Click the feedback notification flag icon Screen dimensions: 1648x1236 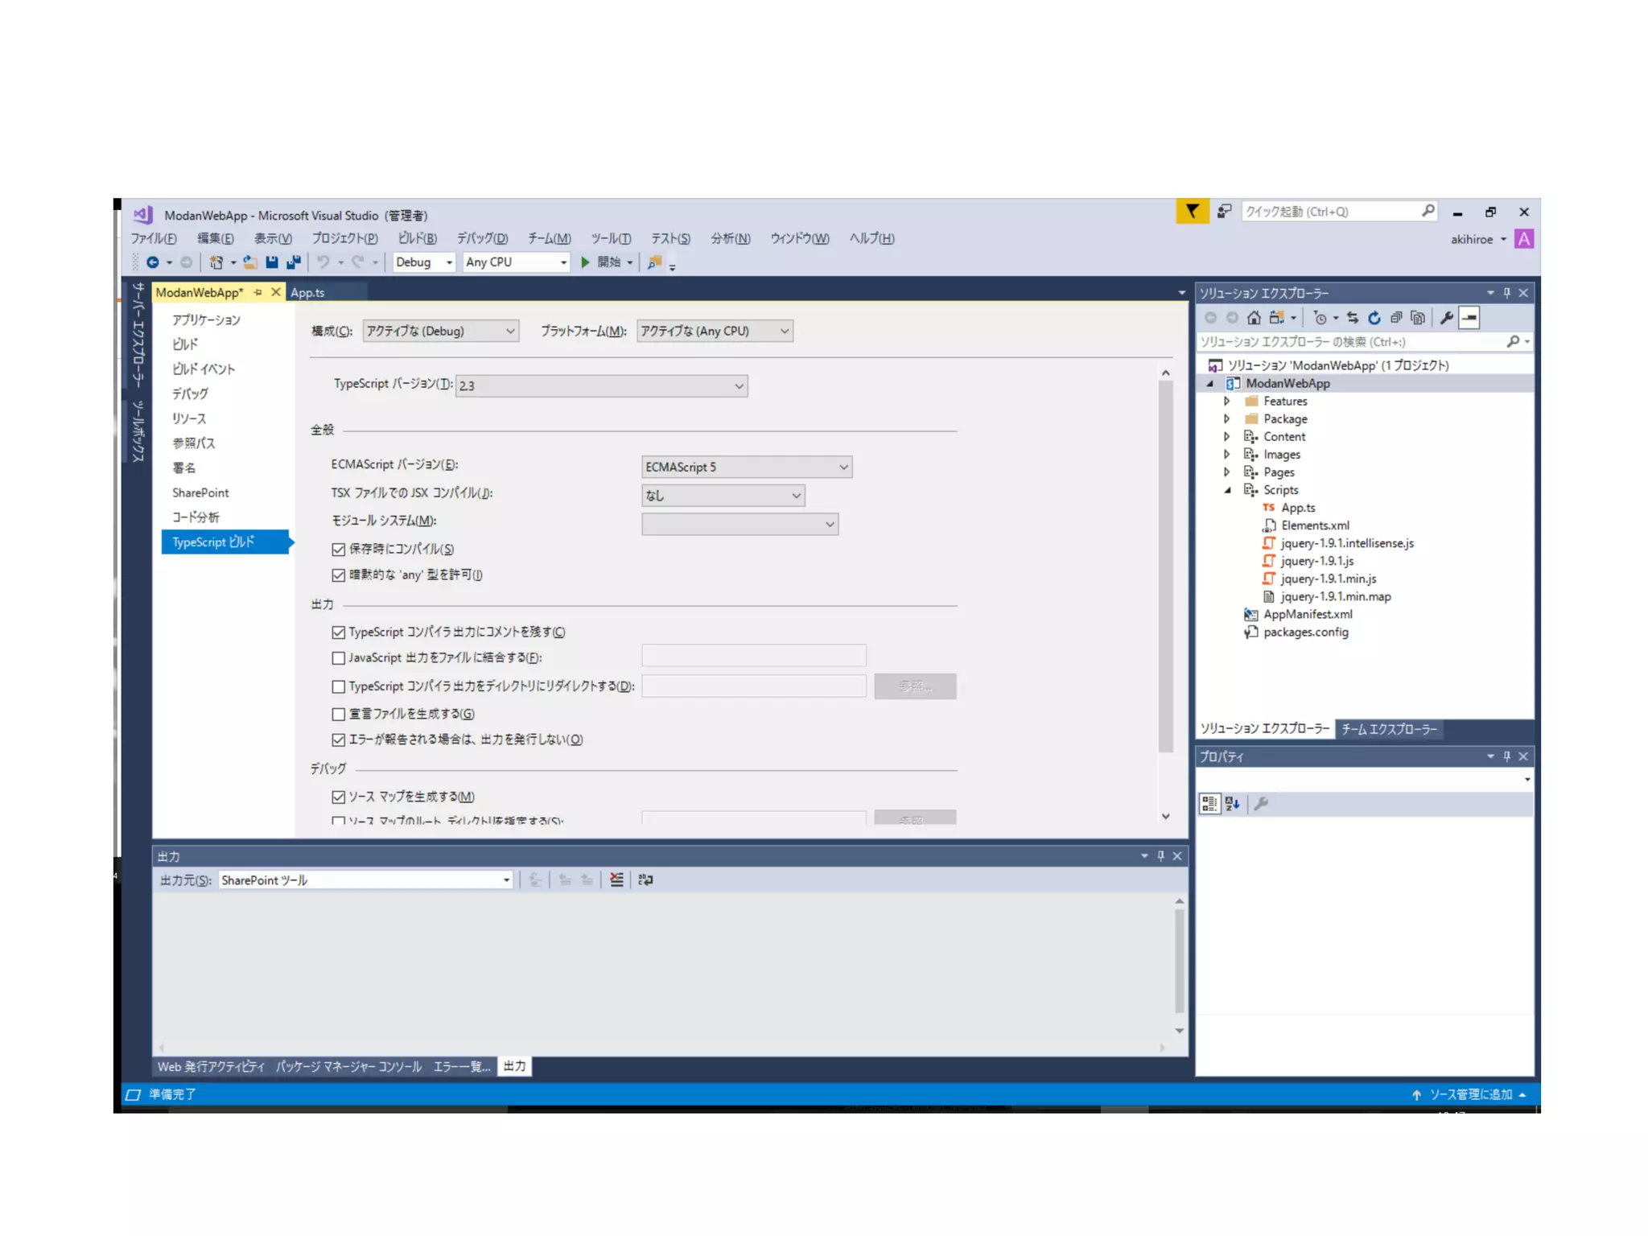tap(1192, 212)
